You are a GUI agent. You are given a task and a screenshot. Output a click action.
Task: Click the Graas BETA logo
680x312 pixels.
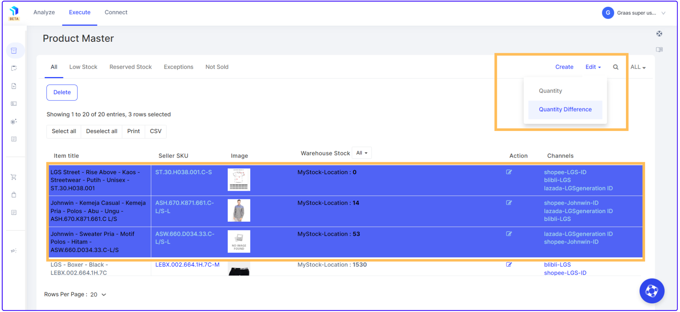point(14,13)
